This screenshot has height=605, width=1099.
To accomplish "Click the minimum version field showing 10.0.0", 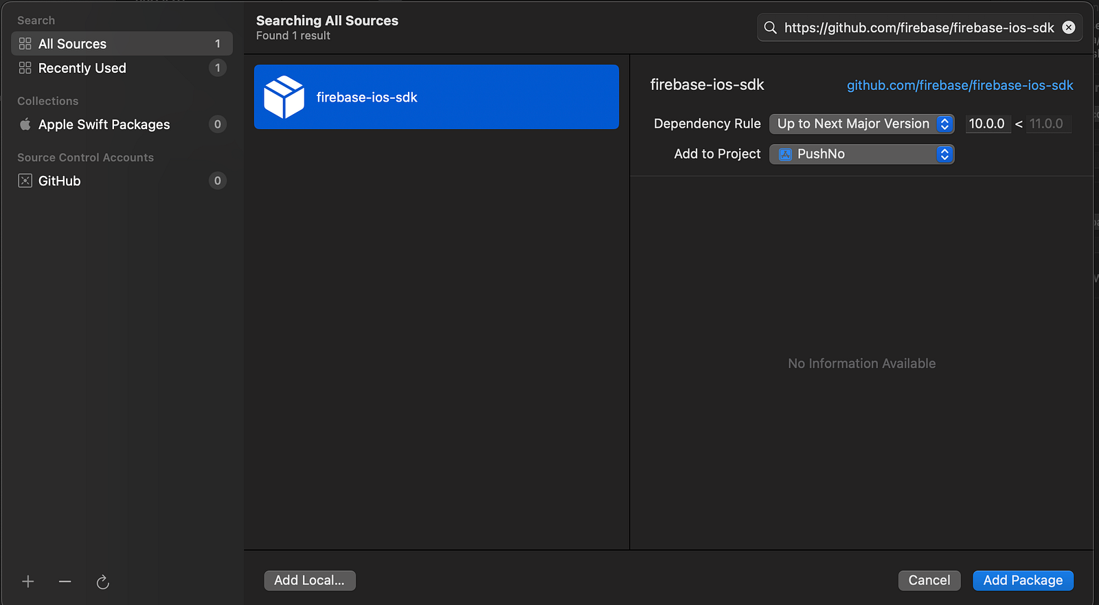I will [x=987, y=124].
